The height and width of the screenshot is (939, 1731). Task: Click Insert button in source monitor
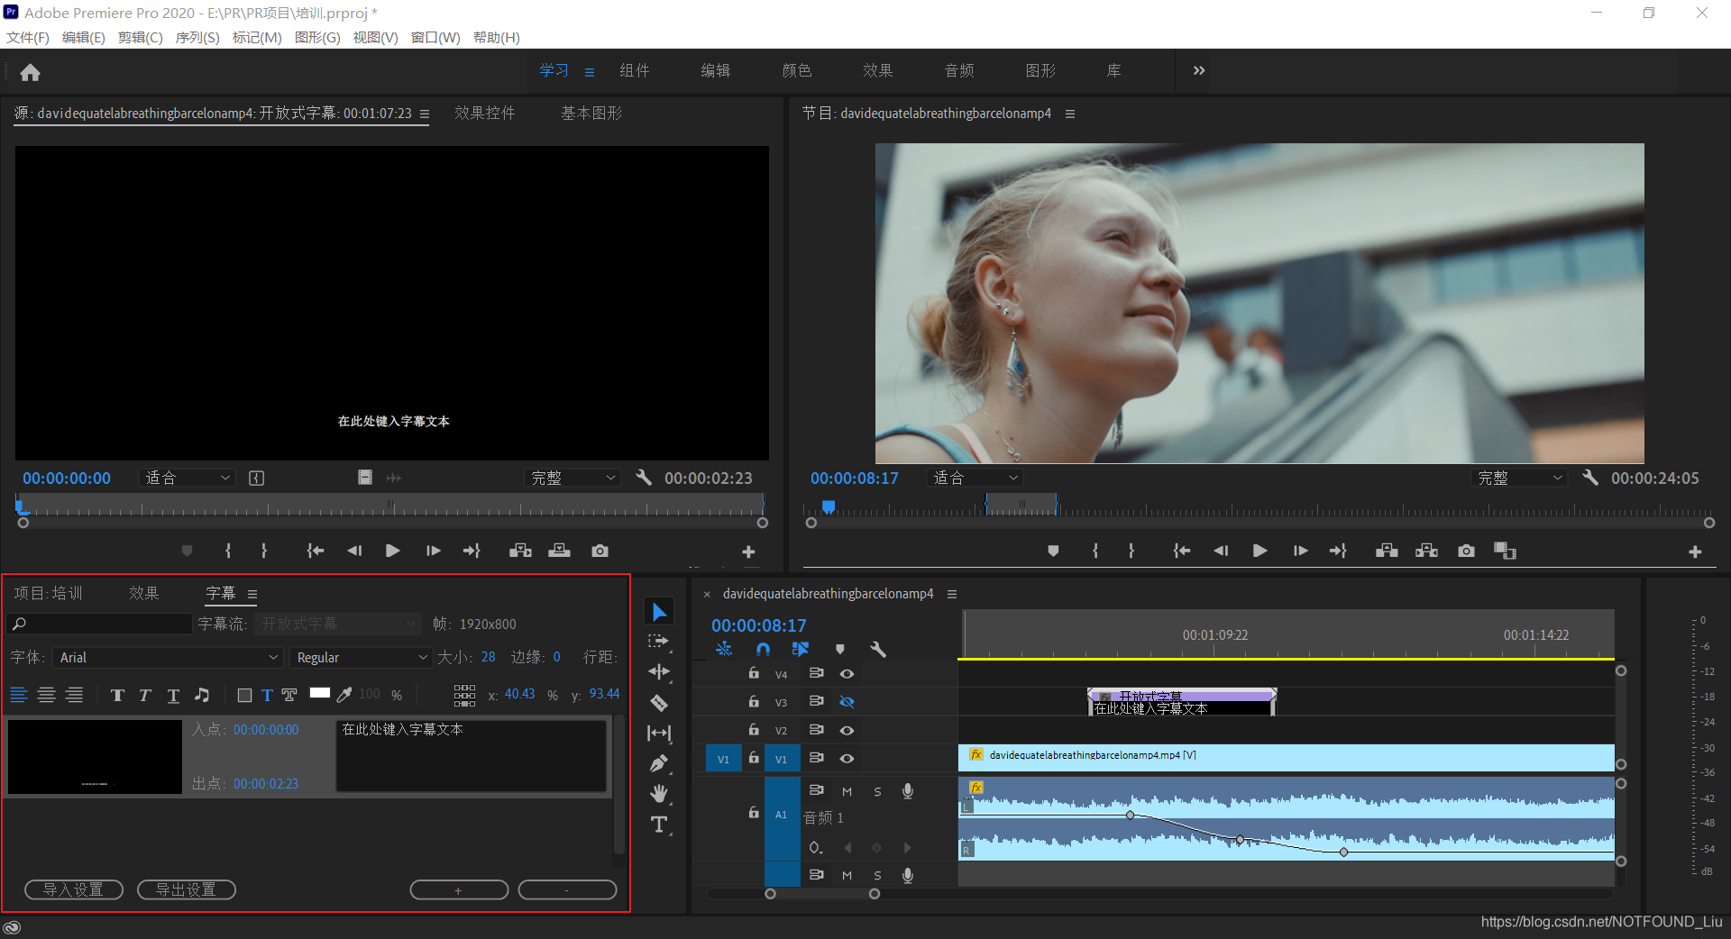pyautogui.click(x=520, y=551)
